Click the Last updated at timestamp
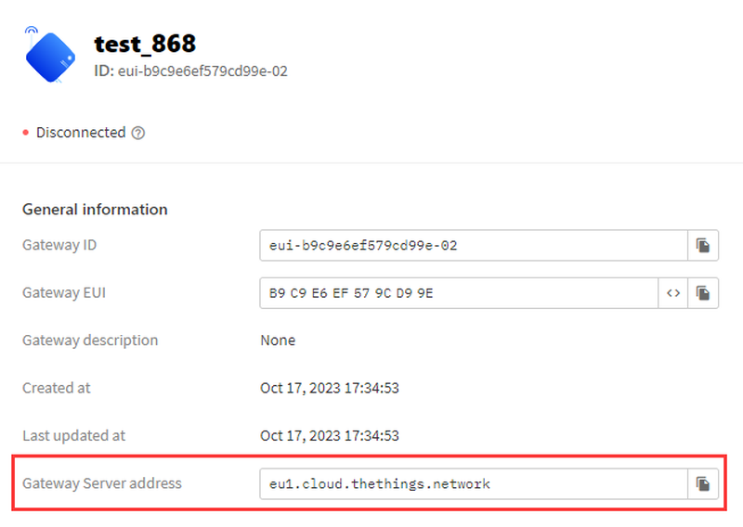The image size is (743, 527). [329, 435]
